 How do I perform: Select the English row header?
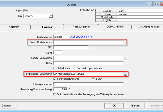(x=107, y=20)
